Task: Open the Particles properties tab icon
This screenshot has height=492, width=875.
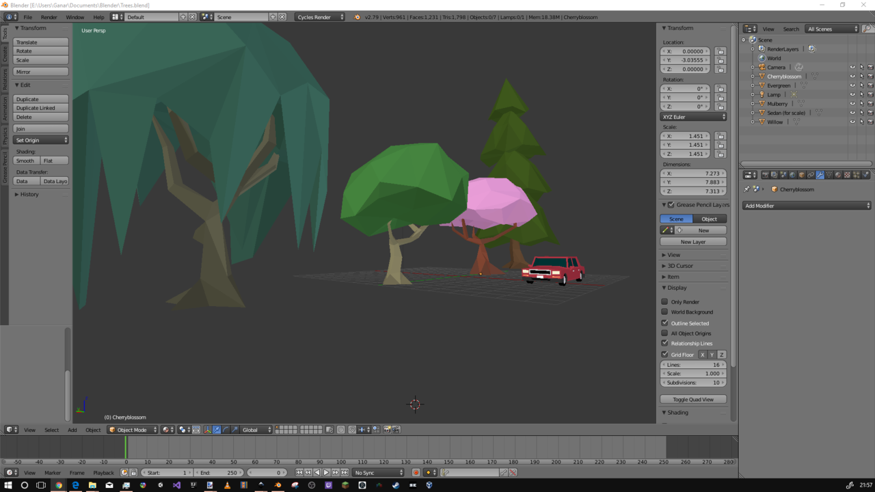Action: [857, 174]
